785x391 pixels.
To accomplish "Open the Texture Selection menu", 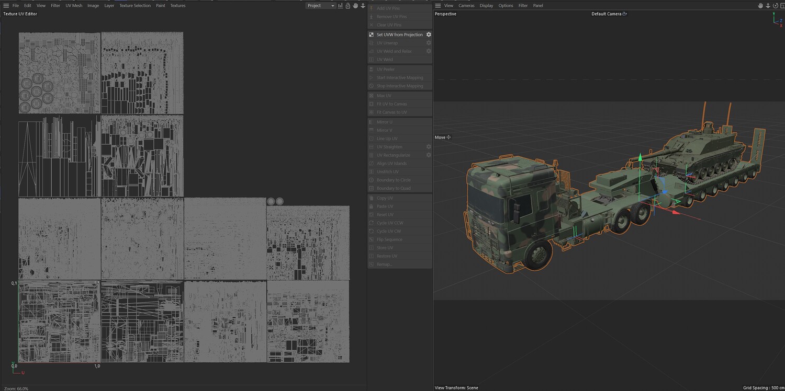I will point(135,6).
